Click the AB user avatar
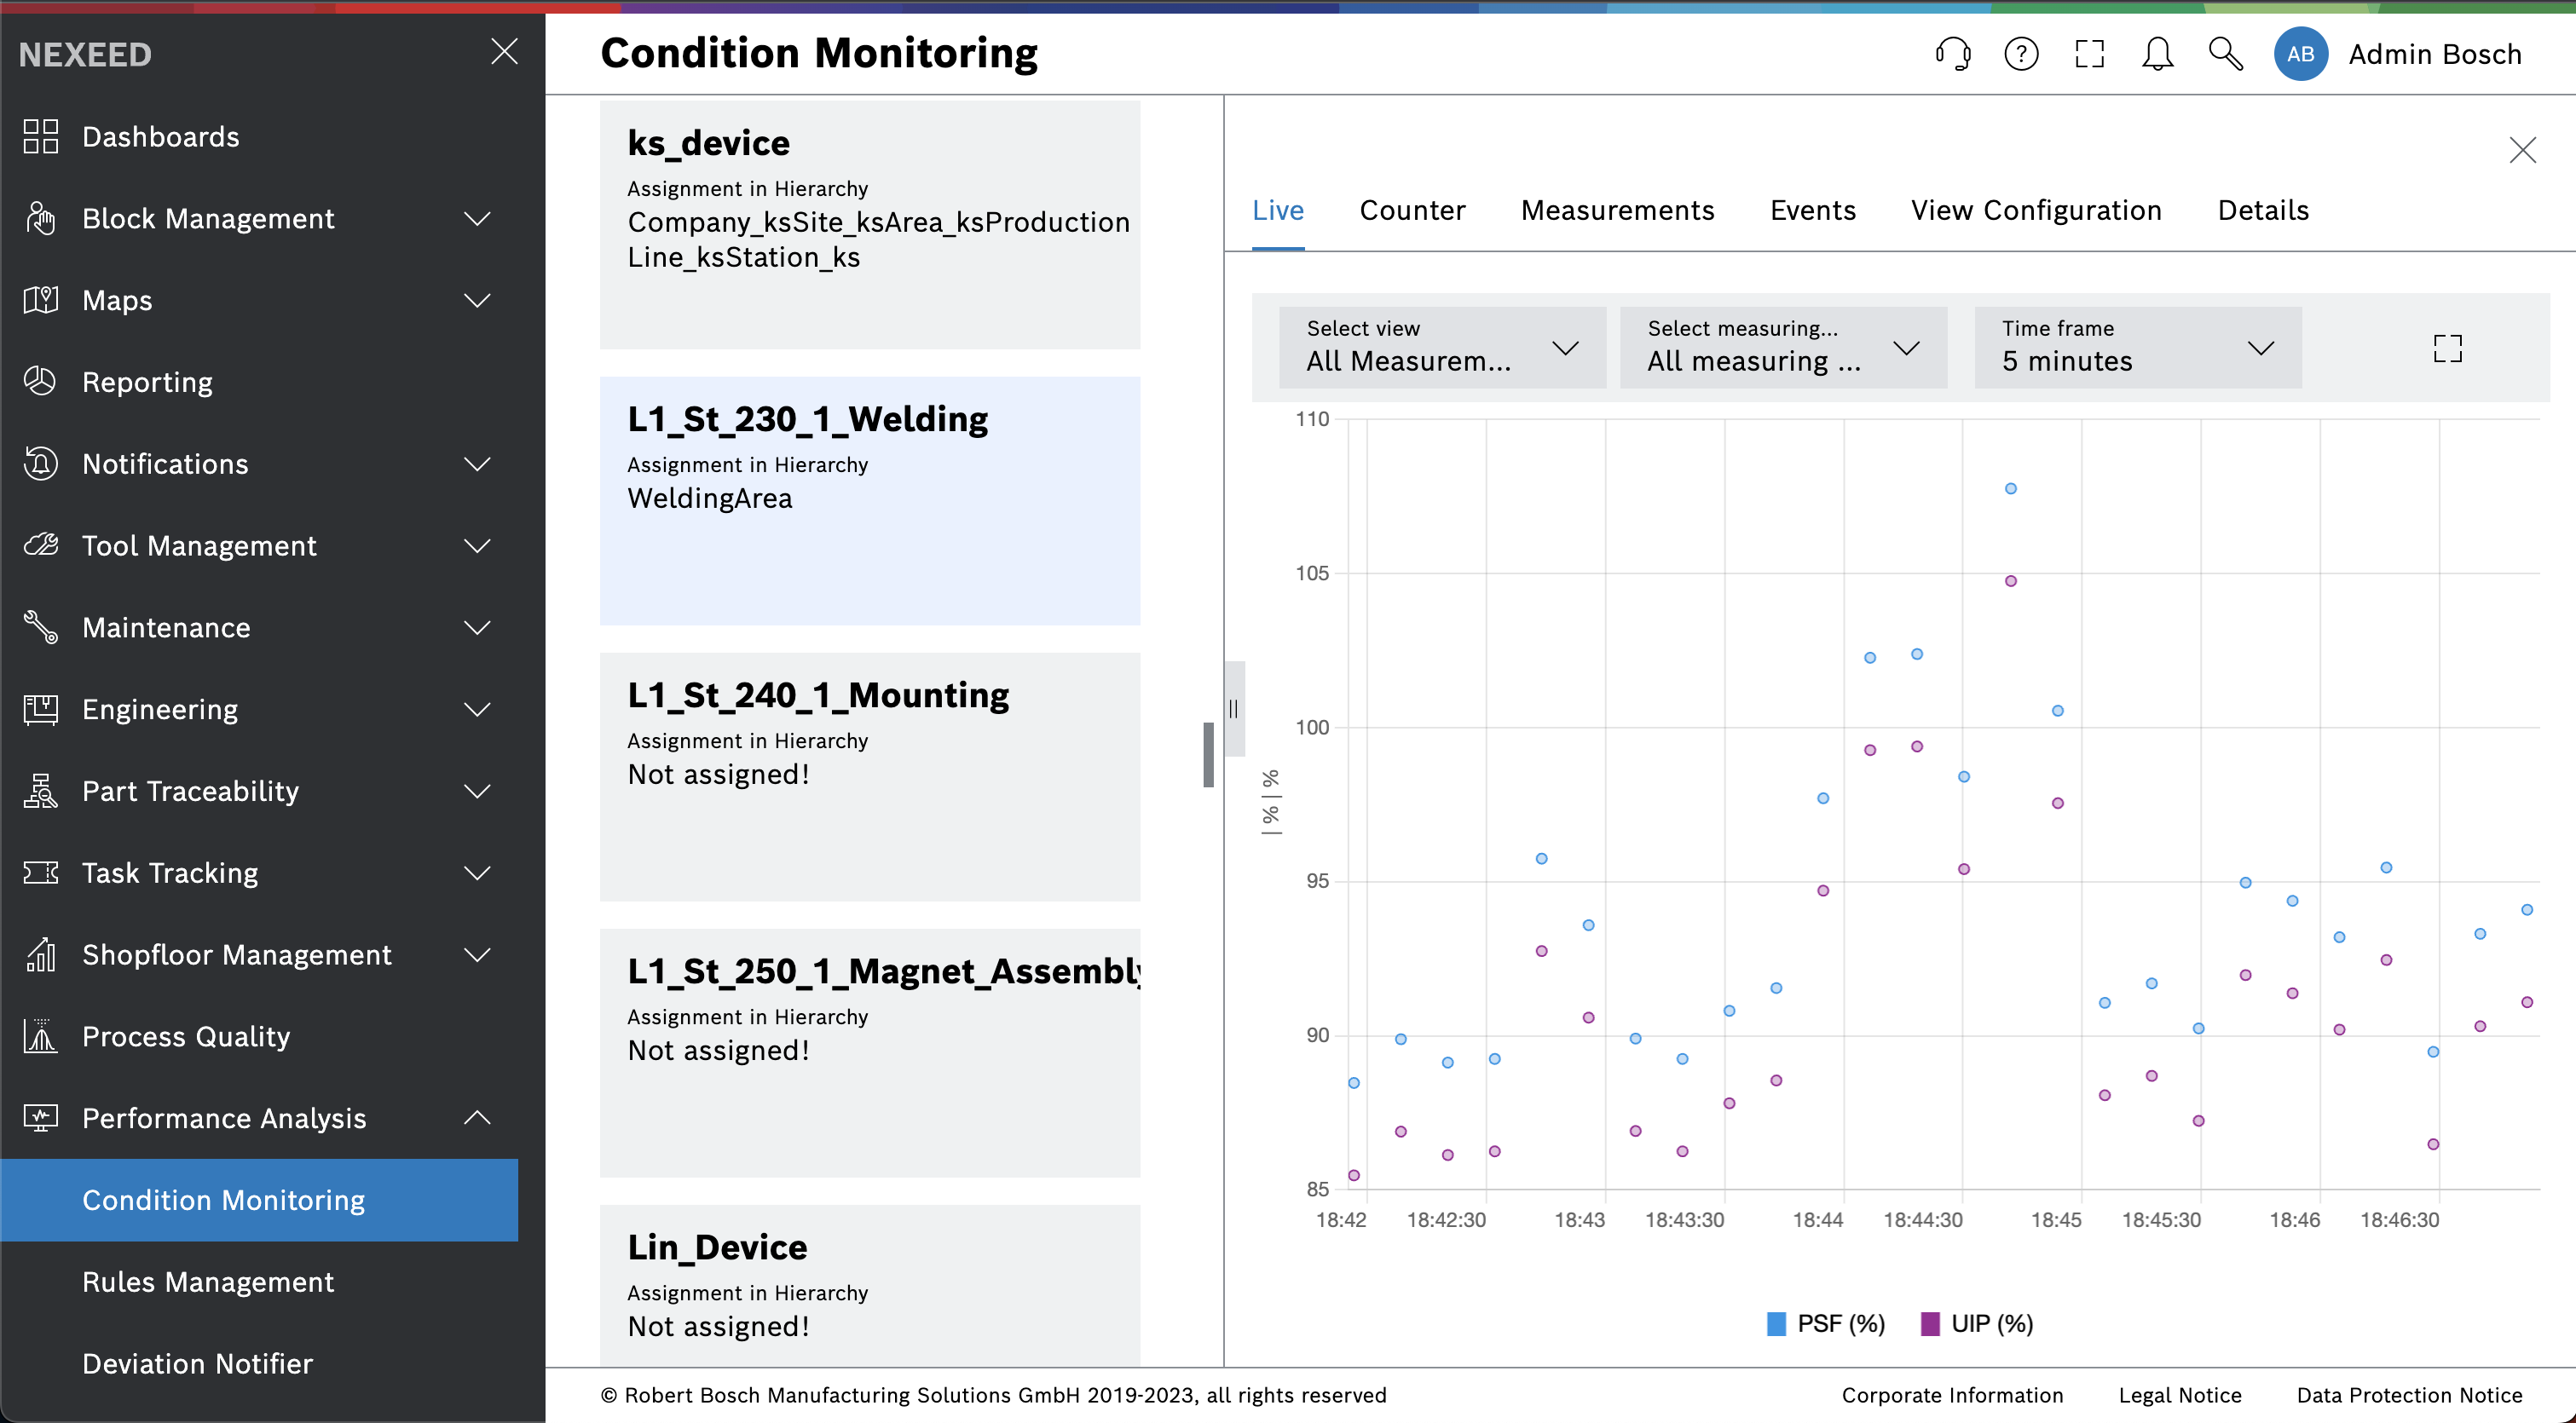The image size is (2576, 1423). (x=2300, y=54)
